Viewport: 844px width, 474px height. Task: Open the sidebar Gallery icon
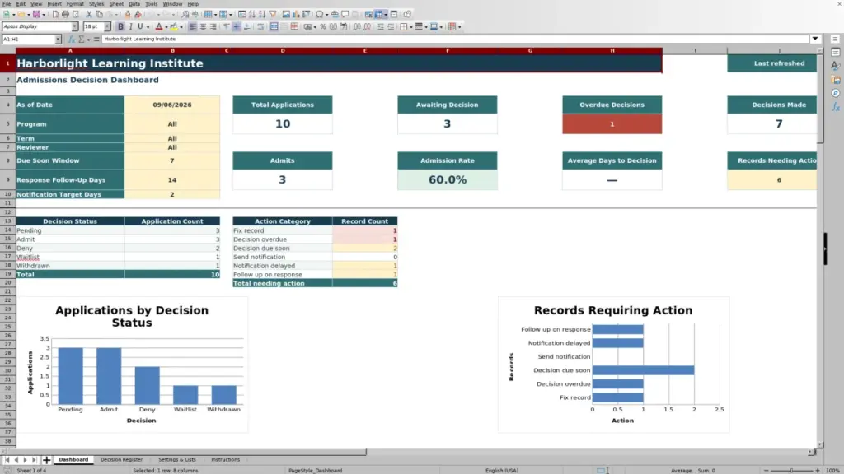[x=836, y=80]
